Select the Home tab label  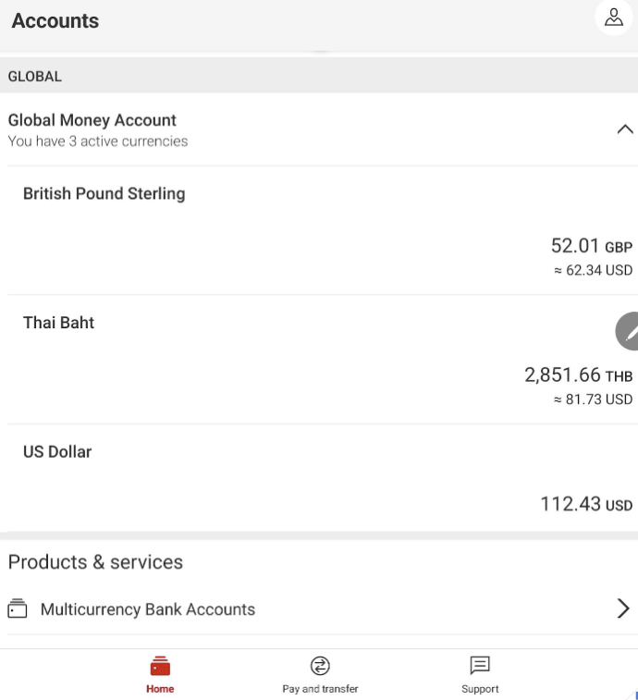point(160,689)
